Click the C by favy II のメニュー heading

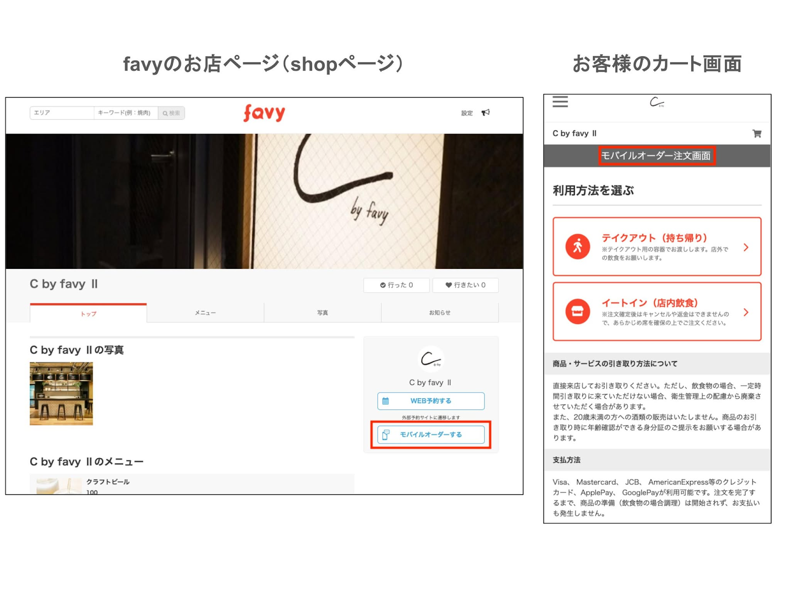click(86, 462)
